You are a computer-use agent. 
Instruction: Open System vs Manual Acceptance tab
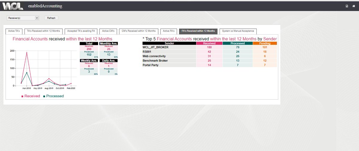point(238,31)
